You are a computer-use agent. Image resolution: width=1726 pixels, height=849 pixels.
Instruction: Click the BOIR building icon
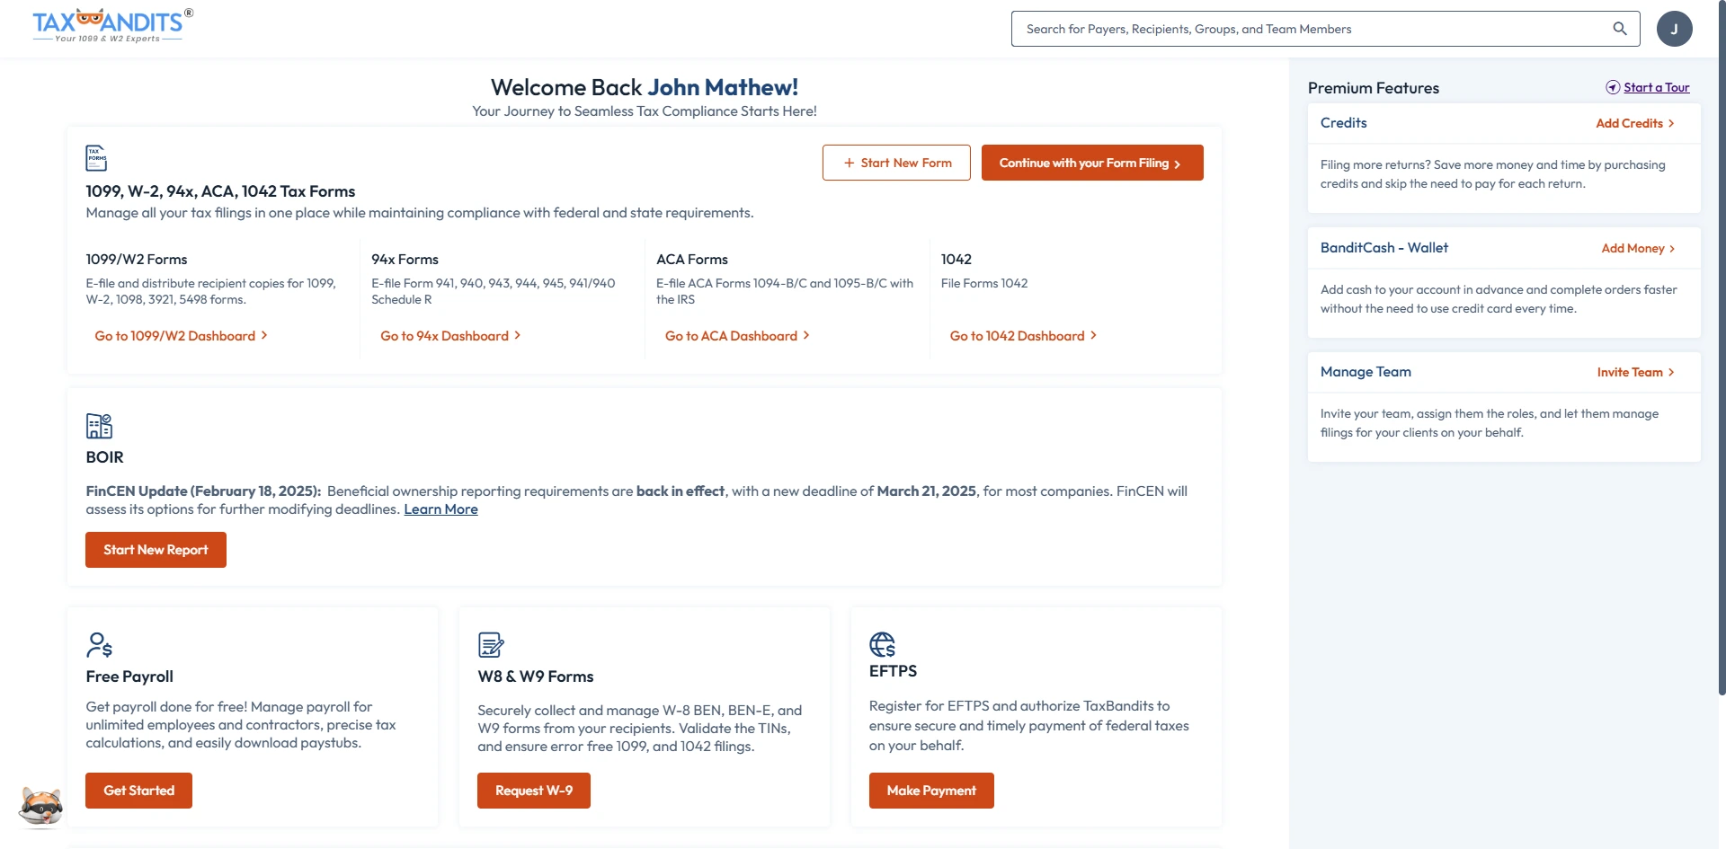99,426
